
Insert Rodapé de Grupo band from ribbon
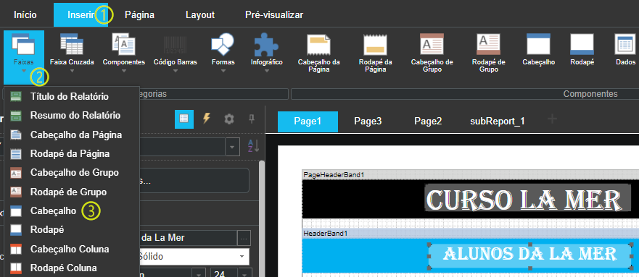[x=488, y=53]
